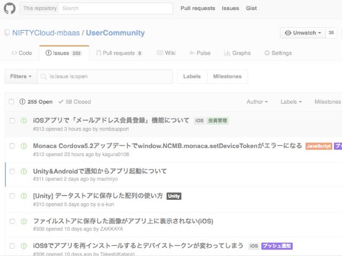The image size is (342, 256).
Task: Open top navigation Issues
Action: (231, 8)
